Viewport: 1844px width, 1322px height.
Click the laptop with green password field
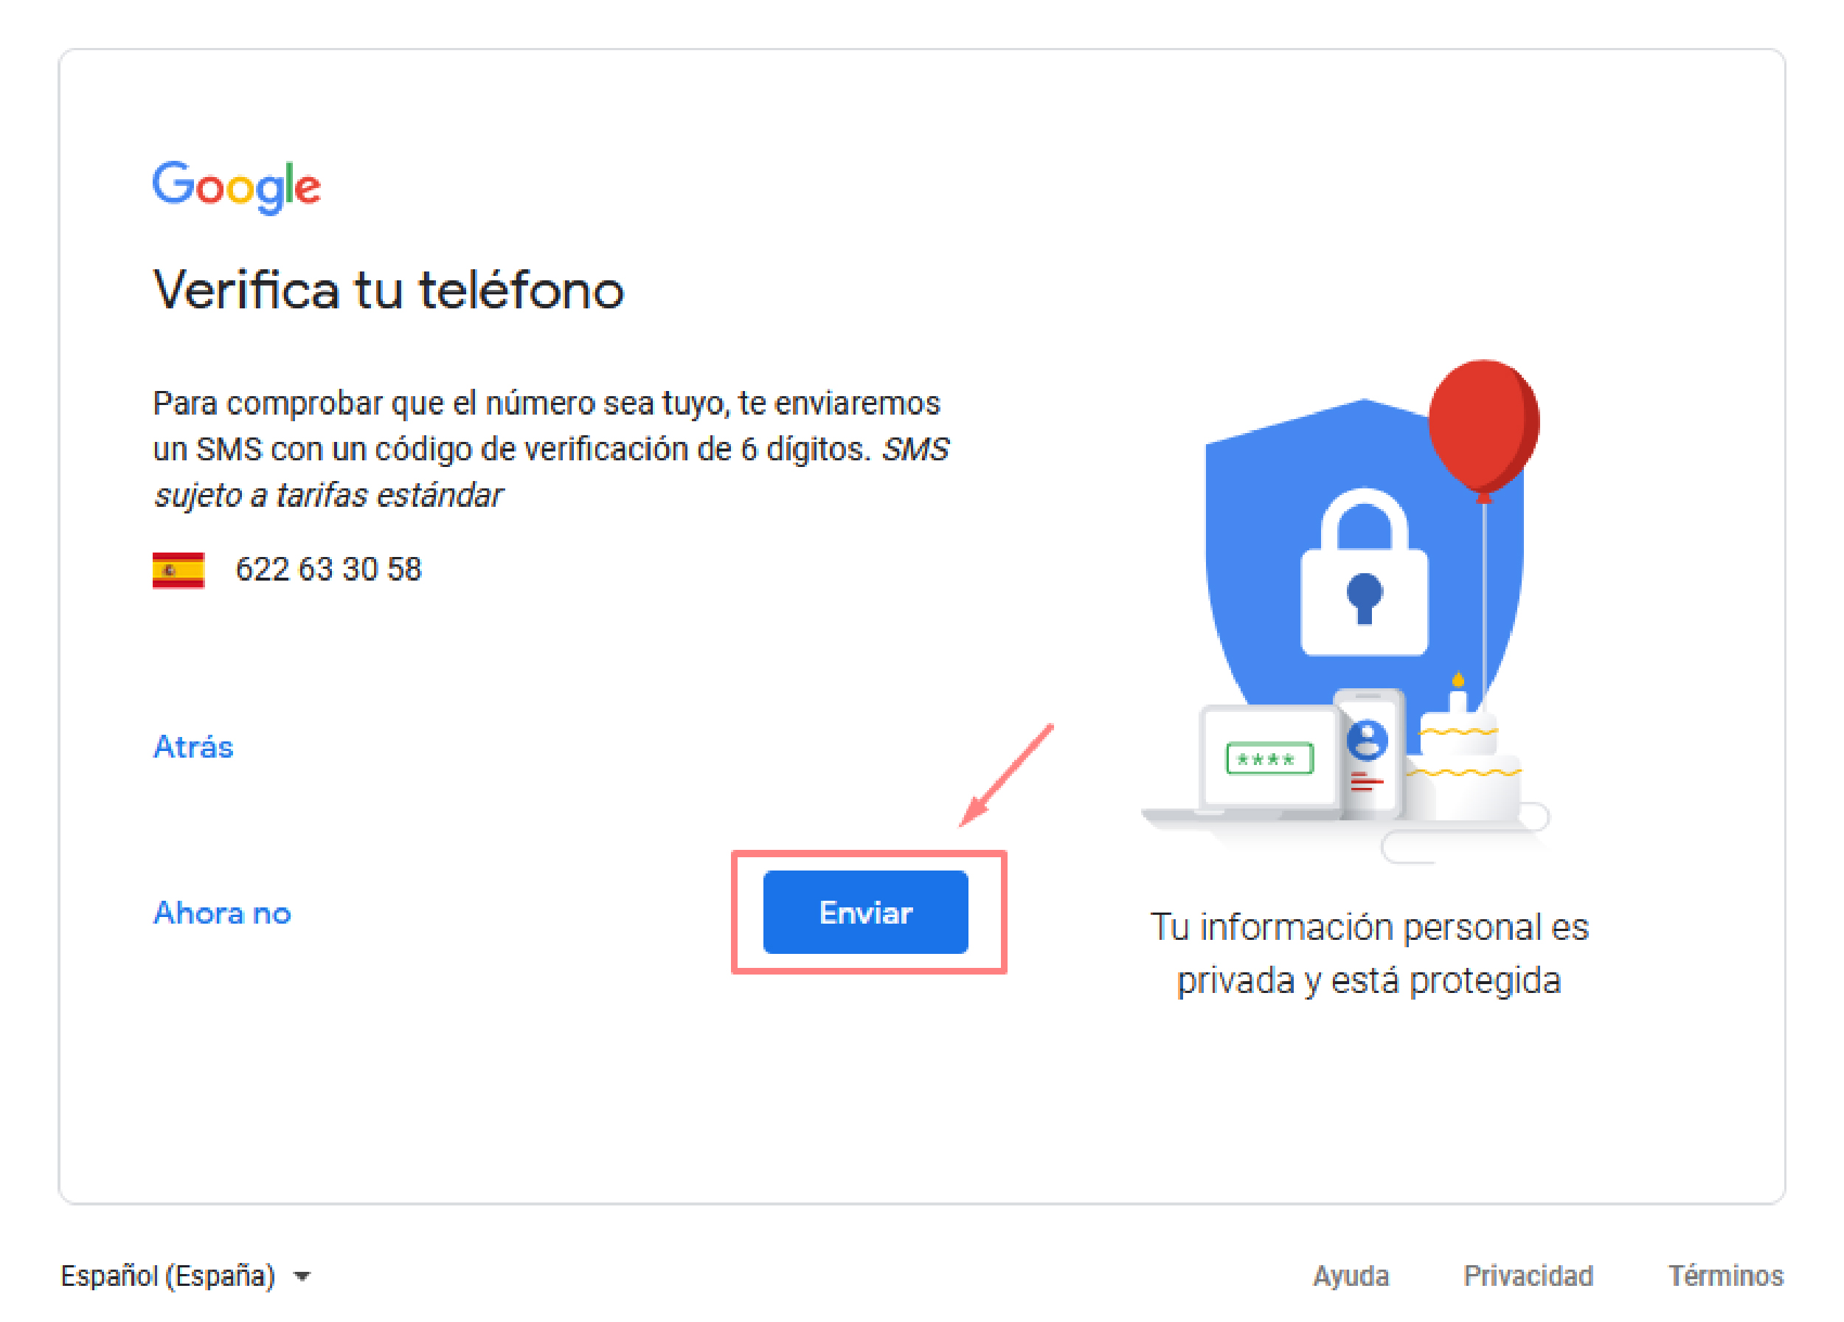(x=1256, y=764)
